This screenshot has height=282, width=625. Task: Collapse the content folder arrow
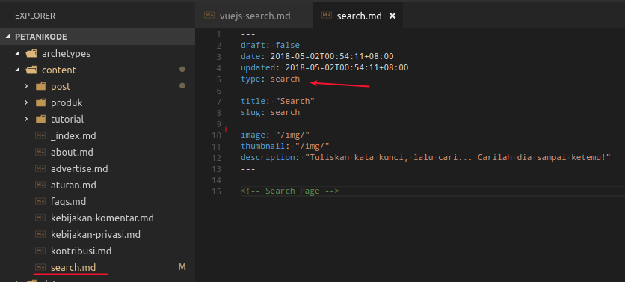(17, 70)
